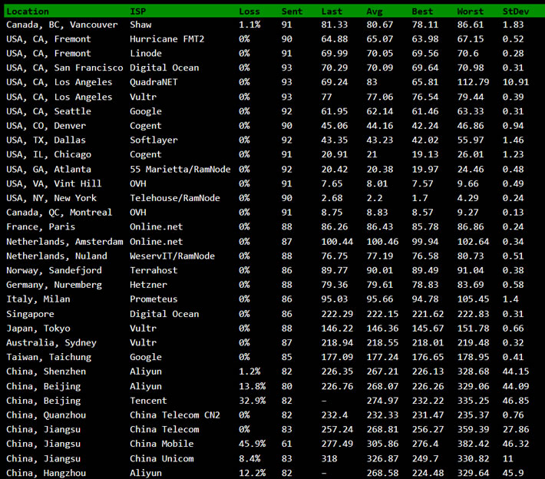Click the Sent column header
The width and height of the screenshot is (545, 479).
tap(292, 12)
